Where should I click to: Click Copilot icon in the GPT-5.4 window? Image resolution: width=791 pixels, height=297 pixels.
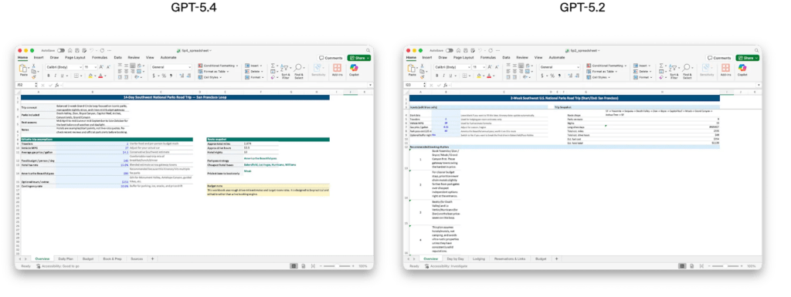(x=354, y=68)
